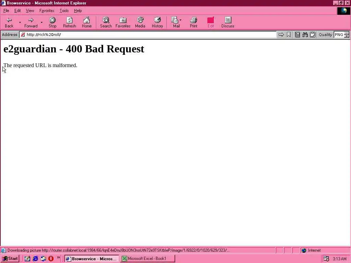This screenshot has height=263, width=351.
Task: Click the IE globe throbber logo
Action: pos(343,11)
